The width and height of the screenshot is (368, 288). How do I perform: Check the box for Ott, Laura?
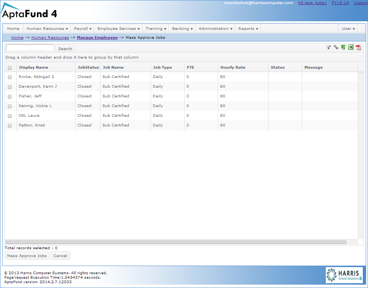[10, 116]
